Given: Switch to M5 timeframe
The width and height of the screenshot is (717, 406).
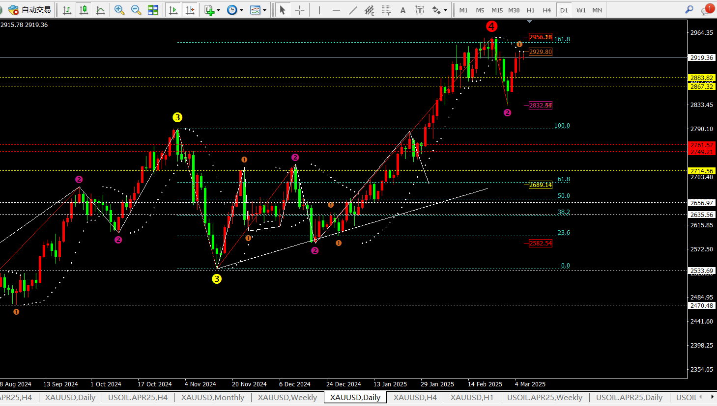Looking at the screenshot, I should tap(480, 10).
